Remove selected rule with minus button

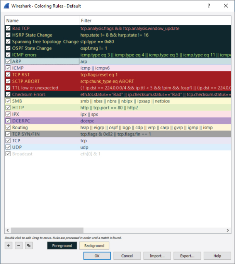tap(19, 246)
